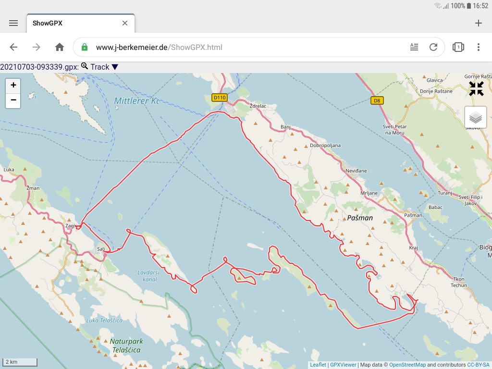Open the browser hamburger menu
The width and height of the screenshot is (492, 369).
point(13,23)
